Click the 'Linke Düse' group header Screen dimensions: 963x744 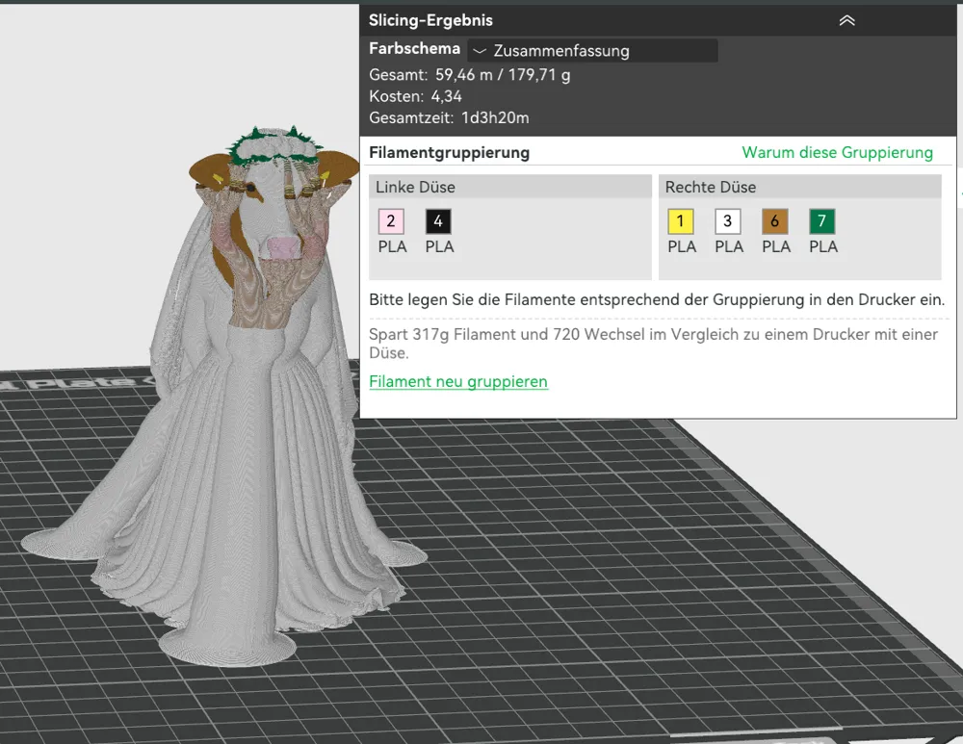click(x=510, y=187)
